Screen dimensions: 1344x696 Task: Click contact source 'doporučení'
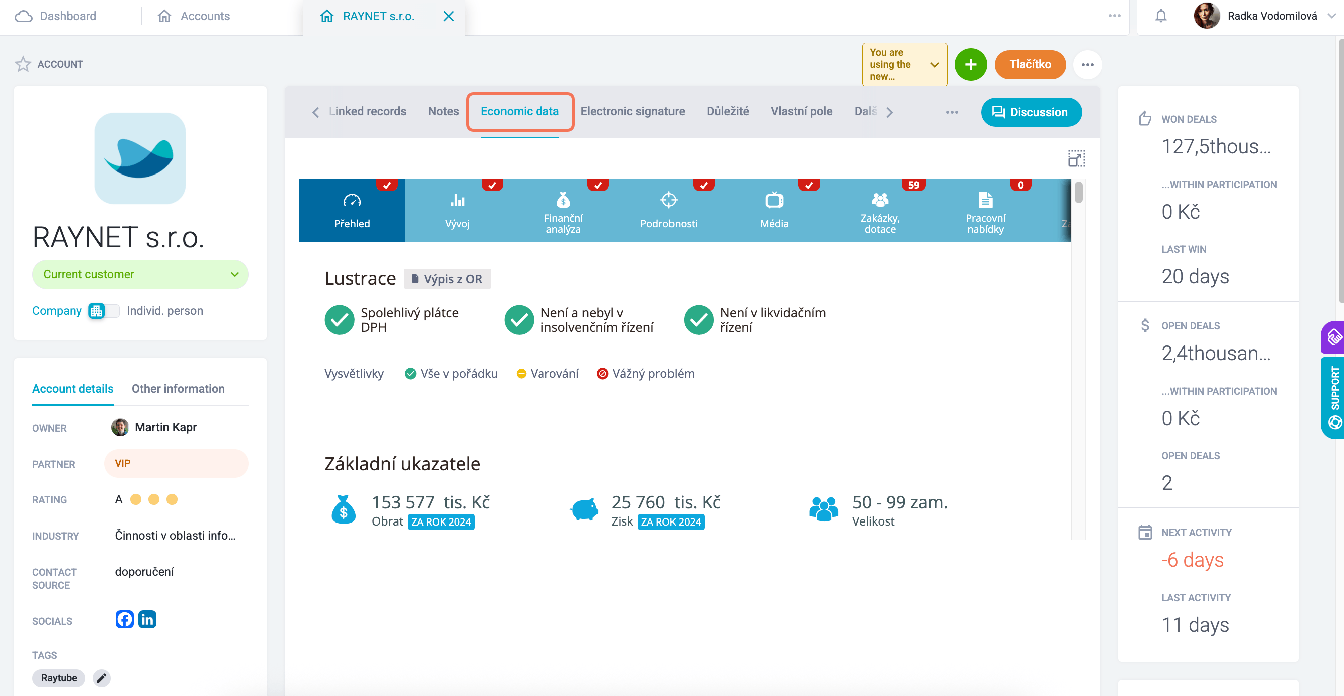click(144, 571)
